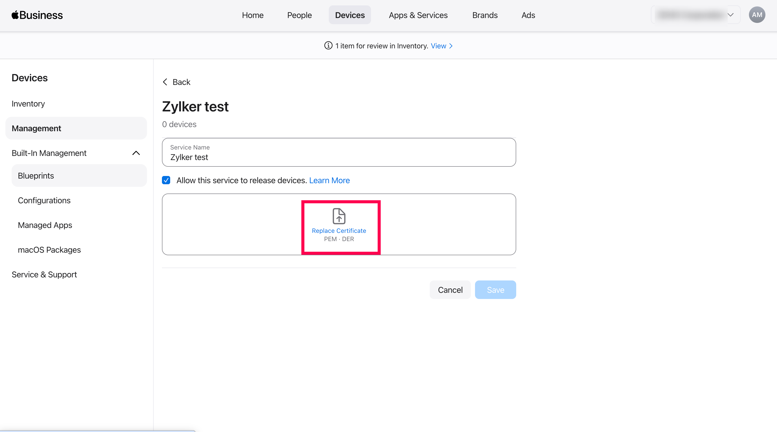Click the chevron next to View link
This screenshot has height=432, width=777.
(x=451, y=46)
